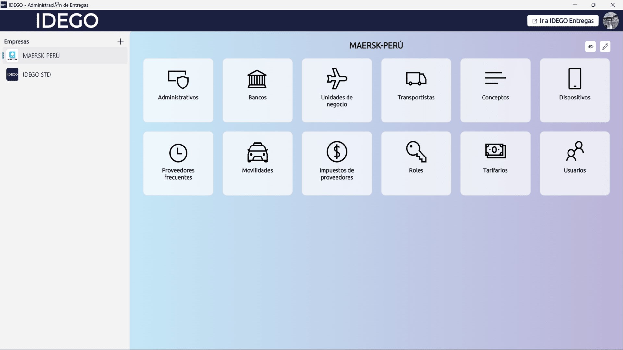Open the Transportistas truck tile
The image size is (623, 350).
(416, 90)
